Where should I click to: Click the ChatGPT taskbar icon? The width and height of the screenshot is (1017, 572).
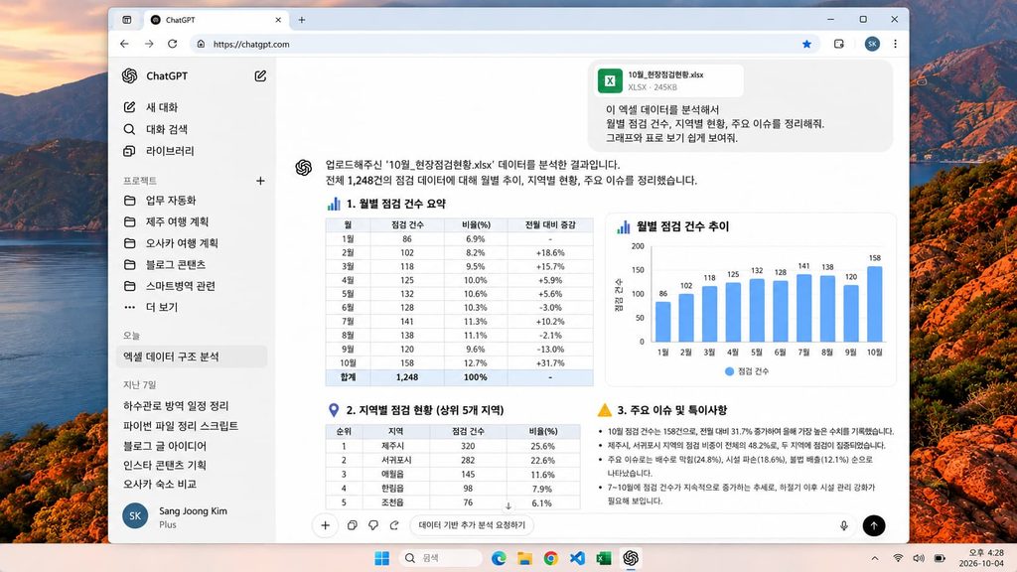(631, 558)
